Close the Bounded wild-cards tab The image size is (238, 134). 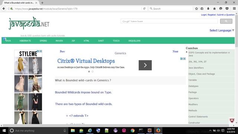pos(36,3)
